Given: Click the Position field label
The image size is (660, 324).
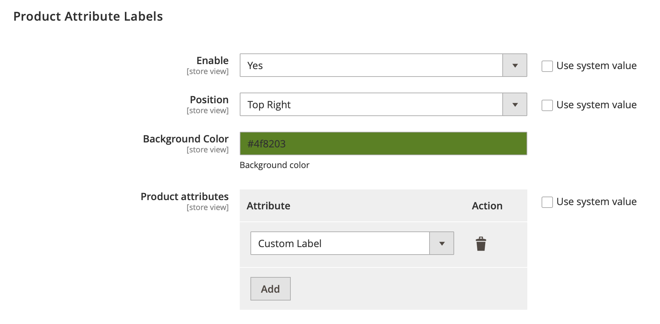Looking at the screenshot, I should (209, 100).
